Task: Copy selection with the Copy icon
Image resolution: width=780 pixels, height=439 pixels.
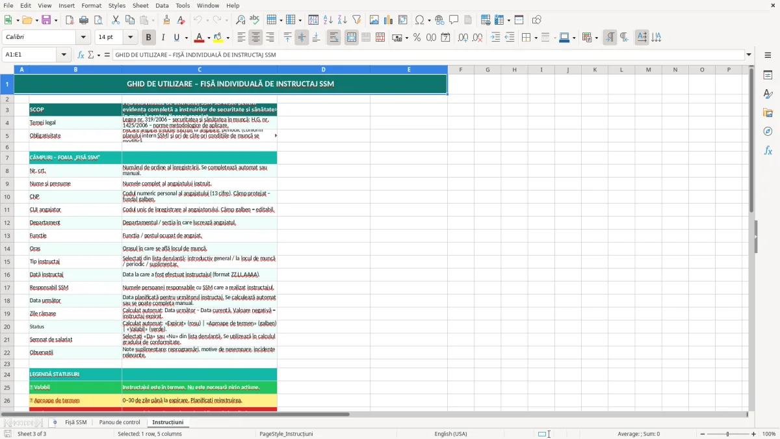Action: pyautogui.click(x=130, y=20)
